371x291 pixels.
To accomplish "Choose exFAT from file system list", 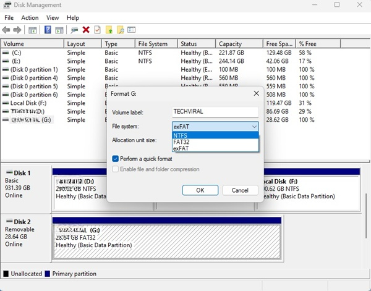I will click(x=215, y=148).
